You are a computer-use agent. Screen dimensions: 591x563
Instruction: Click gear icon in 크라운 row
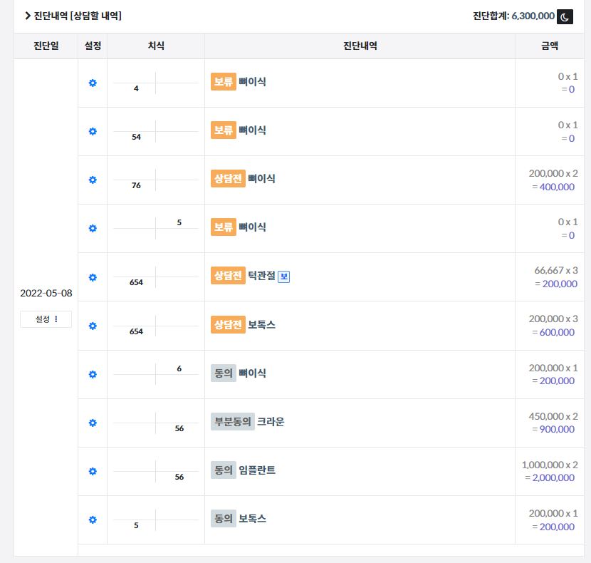point(93,423)
